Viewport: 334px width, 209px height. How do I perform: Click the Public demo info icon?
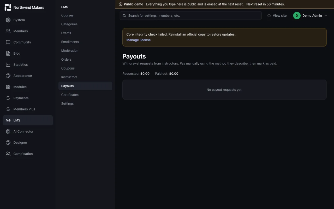coord(121,4)
